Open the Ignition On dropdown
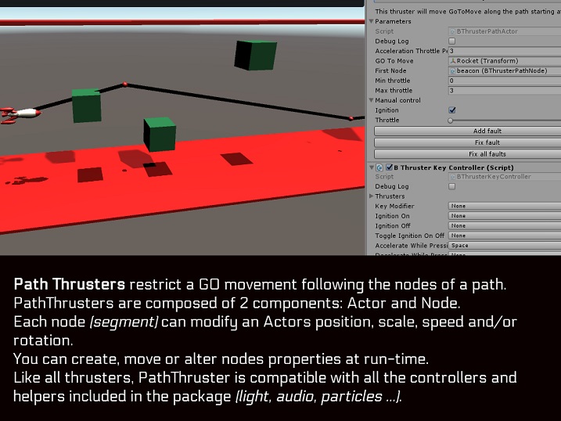561x421 pixels. pos(505,216)
